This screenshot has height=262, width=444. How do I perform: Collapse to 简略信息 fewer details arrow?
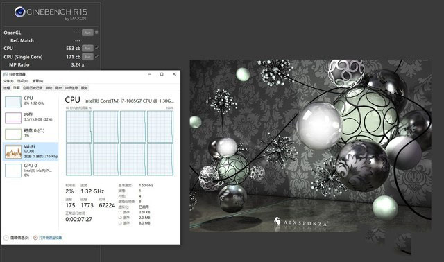6,238
